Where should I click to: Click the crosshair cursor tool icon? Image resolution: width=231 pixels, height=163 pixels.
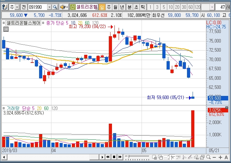(172, 157)
